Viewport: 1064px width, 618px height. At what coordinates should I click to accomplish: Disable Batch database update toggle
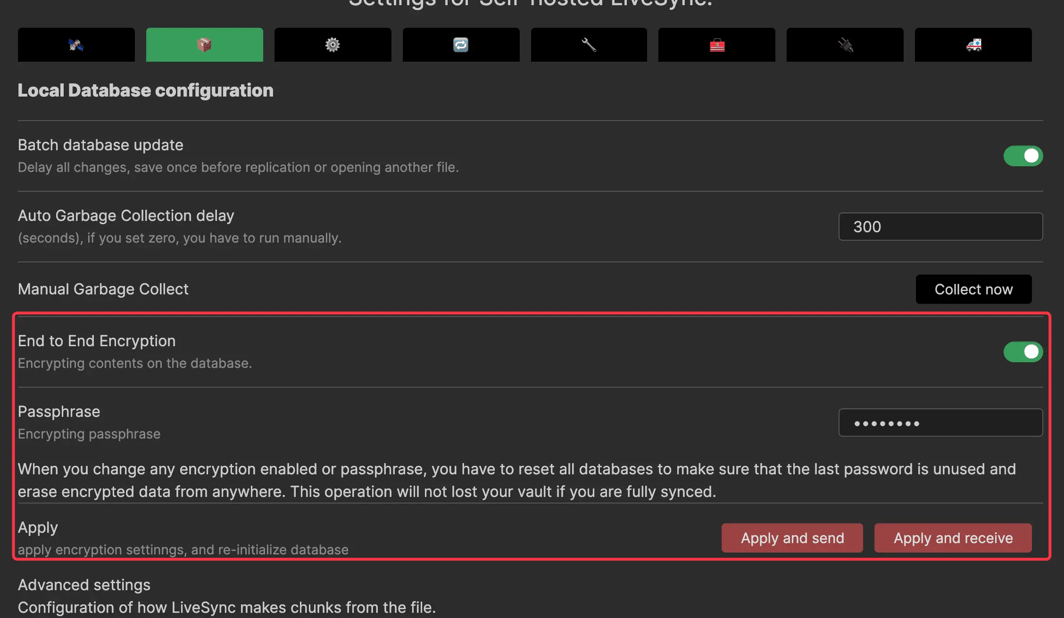pyautogui.click(x=1022, y=156)
